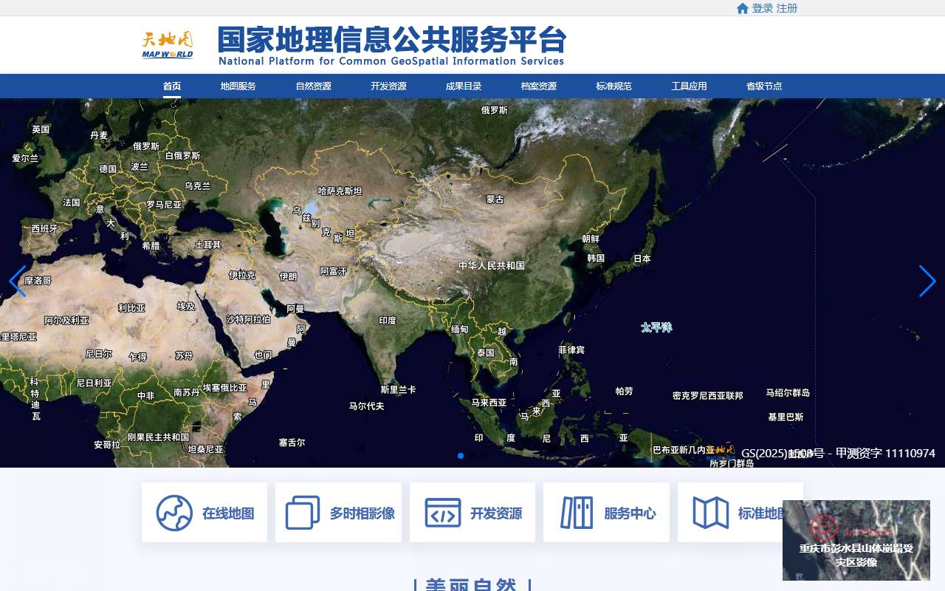Screen dimensions: 945x591
Task: Go to next slide with right arrow
Action: (x=927, y=281)
